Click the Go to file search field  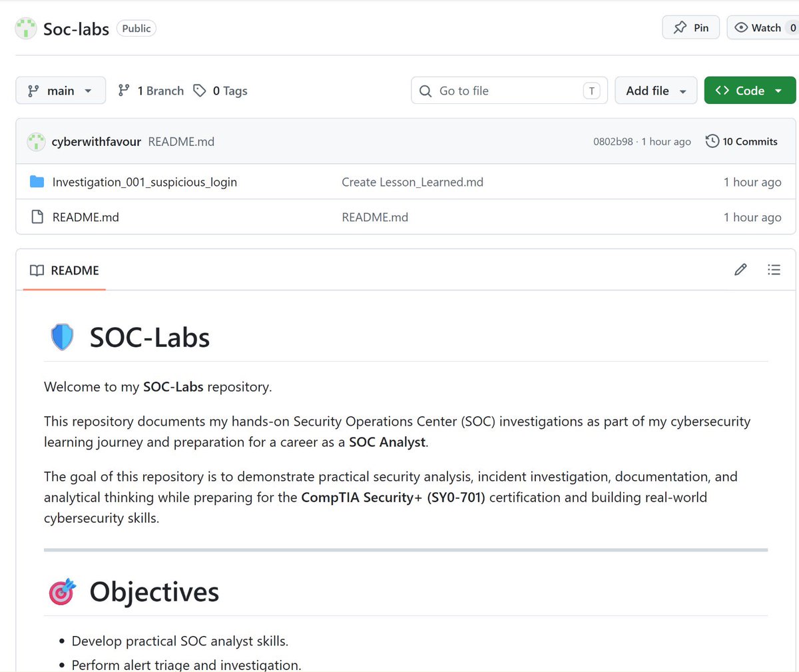pyautogui.click(x=509, y=91)
